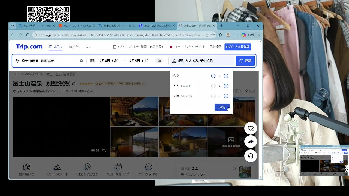The image size is (349, 196).
Task: Open the カスタマーサポート link
Action: [195, 47]
